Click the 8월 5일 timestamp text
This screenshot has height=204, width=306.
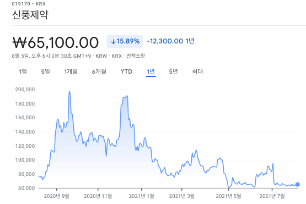[51, 56]
